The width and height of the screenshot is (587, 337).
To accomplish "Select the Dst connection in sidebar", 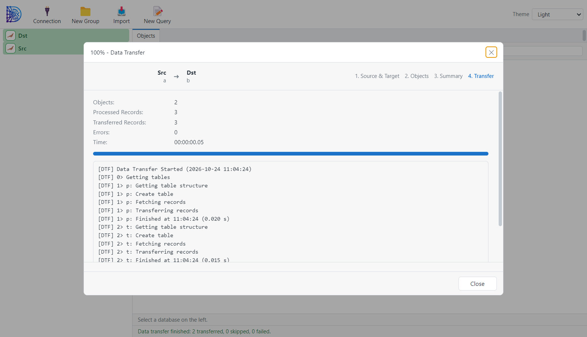I will coord(66,35).
